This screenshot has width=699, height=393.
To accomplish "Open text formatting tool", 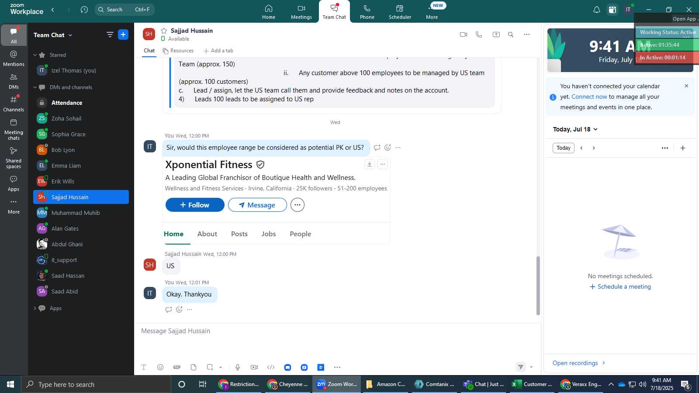I will [144, 367].
